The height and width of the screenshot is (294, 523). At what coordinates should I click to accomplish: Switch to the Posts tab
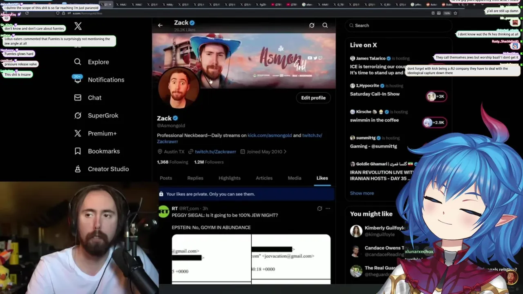tap(166, 178)
